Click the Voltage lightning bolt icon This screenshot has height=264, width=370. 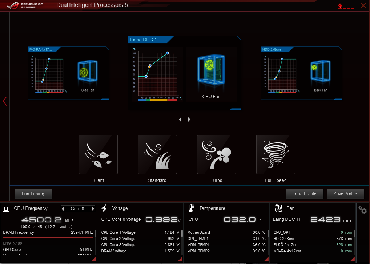[104, 208]
